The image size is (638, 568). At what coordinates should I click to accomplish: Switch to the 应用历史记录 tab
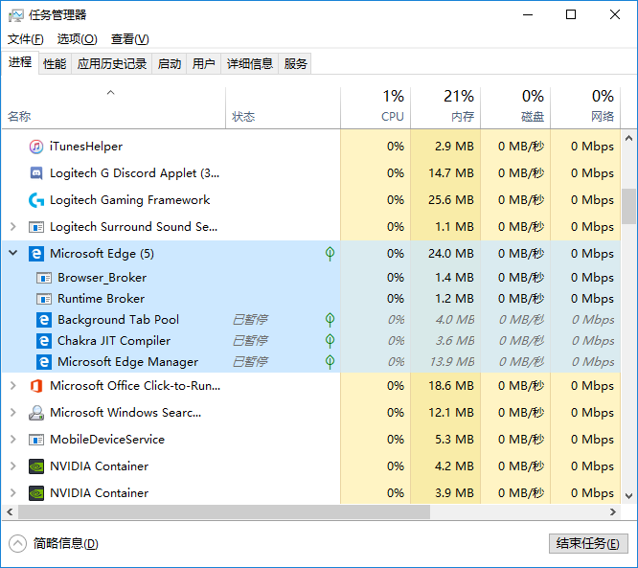[x=112, y=64]
